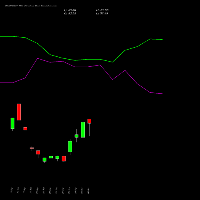Select the green candle above 22 Sep

click(44, 160)
